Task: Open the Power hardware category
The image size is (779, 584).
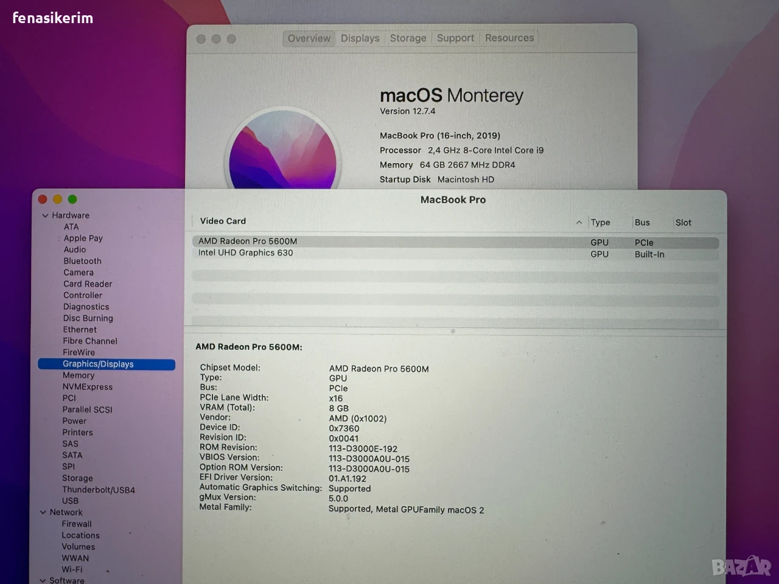Action: point(74,421)
